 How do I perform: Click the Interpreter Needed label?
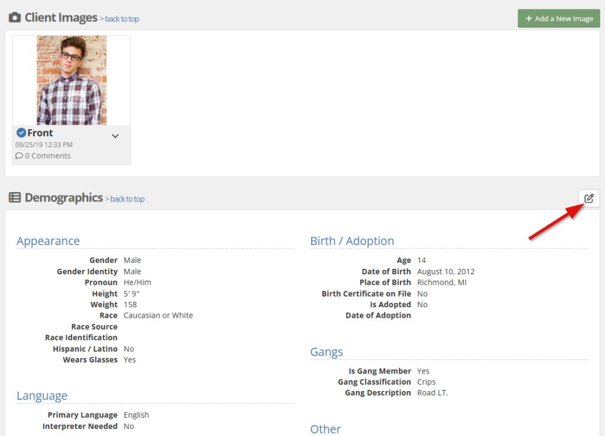click(80, 427)
